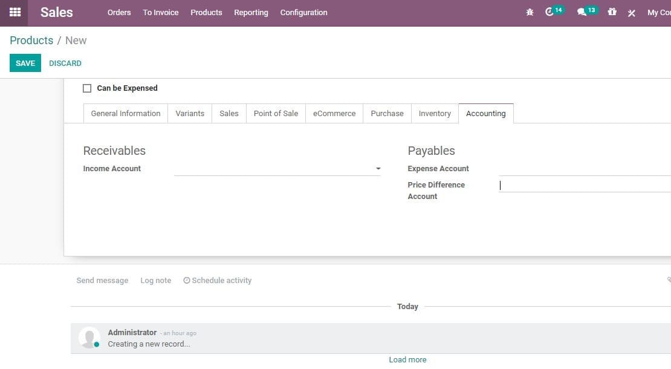Image resolution: width=671 pixels, height=369 pixels.
Task: Expand the Price Difference Account selector
Action: [580, 185]
